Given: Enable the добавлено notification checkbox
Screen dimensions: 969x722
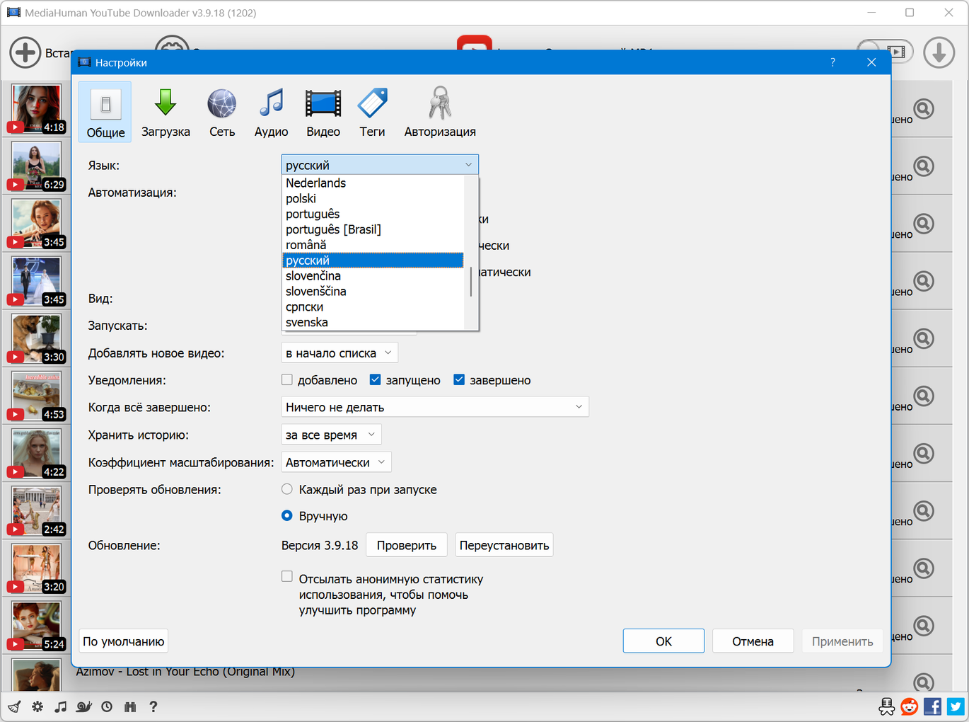Looking at the screenshot, I should pyautogui.click(x=287, y=380).
